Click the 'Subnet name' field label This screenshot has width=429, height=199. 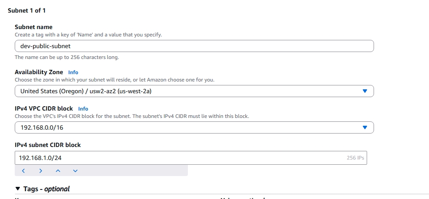(33, 27)
